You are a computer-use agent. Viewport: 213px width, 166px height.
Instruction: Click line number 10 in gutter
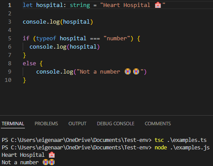8,80
